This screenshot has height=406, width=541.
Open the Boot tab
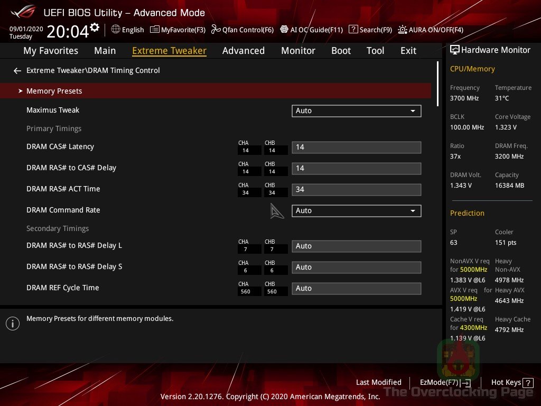[x=341, y=51]
